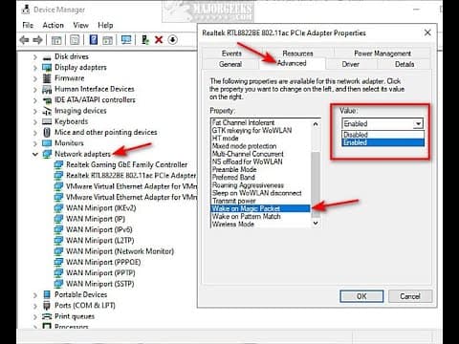Expand the IDE ATA/ATAPI controllers node
459x344 pixels.
(35, 100)
